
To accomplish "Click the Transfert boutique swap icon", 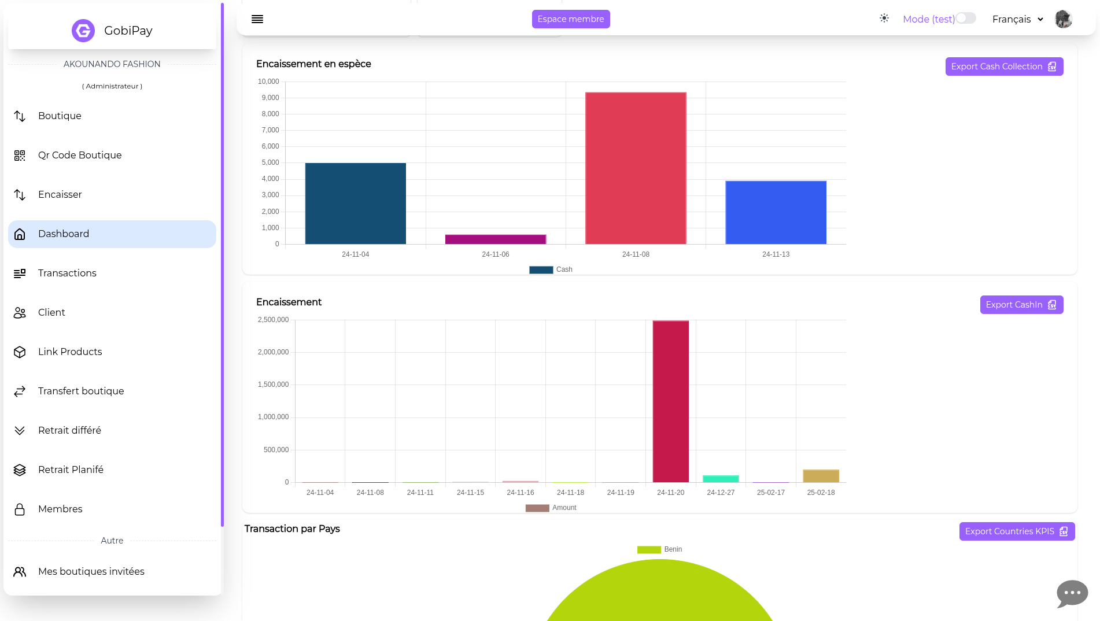I will pyautogui.click(x=20, y=391).
